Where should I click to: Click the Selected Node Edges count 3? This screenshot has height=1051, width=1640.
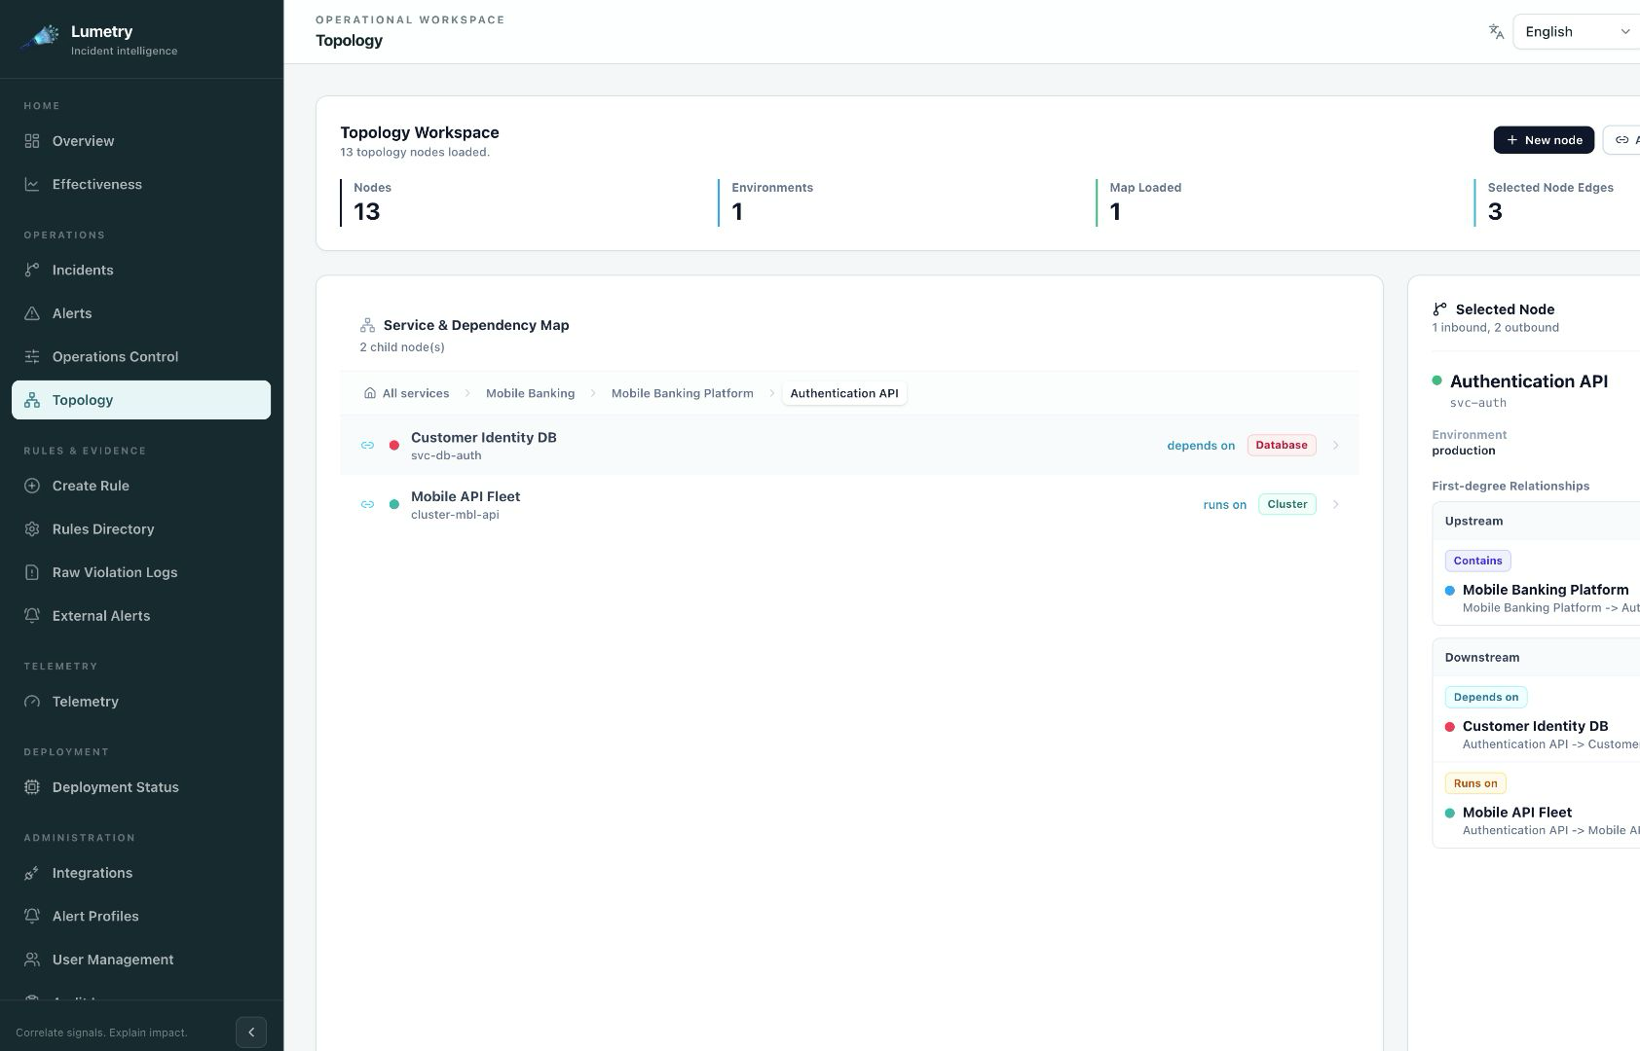(x=1495, y=211)
